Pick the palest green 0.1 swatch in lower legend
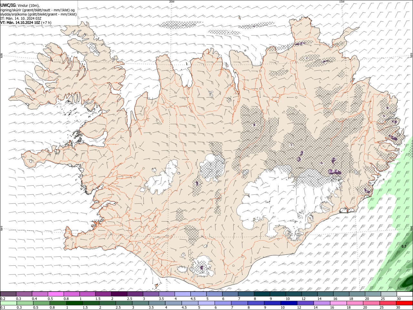 8,303
